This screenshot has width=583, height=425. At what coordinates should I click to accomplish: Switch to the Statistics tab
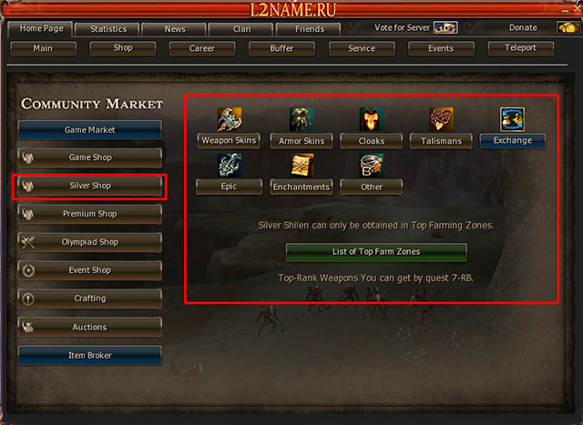107,29
